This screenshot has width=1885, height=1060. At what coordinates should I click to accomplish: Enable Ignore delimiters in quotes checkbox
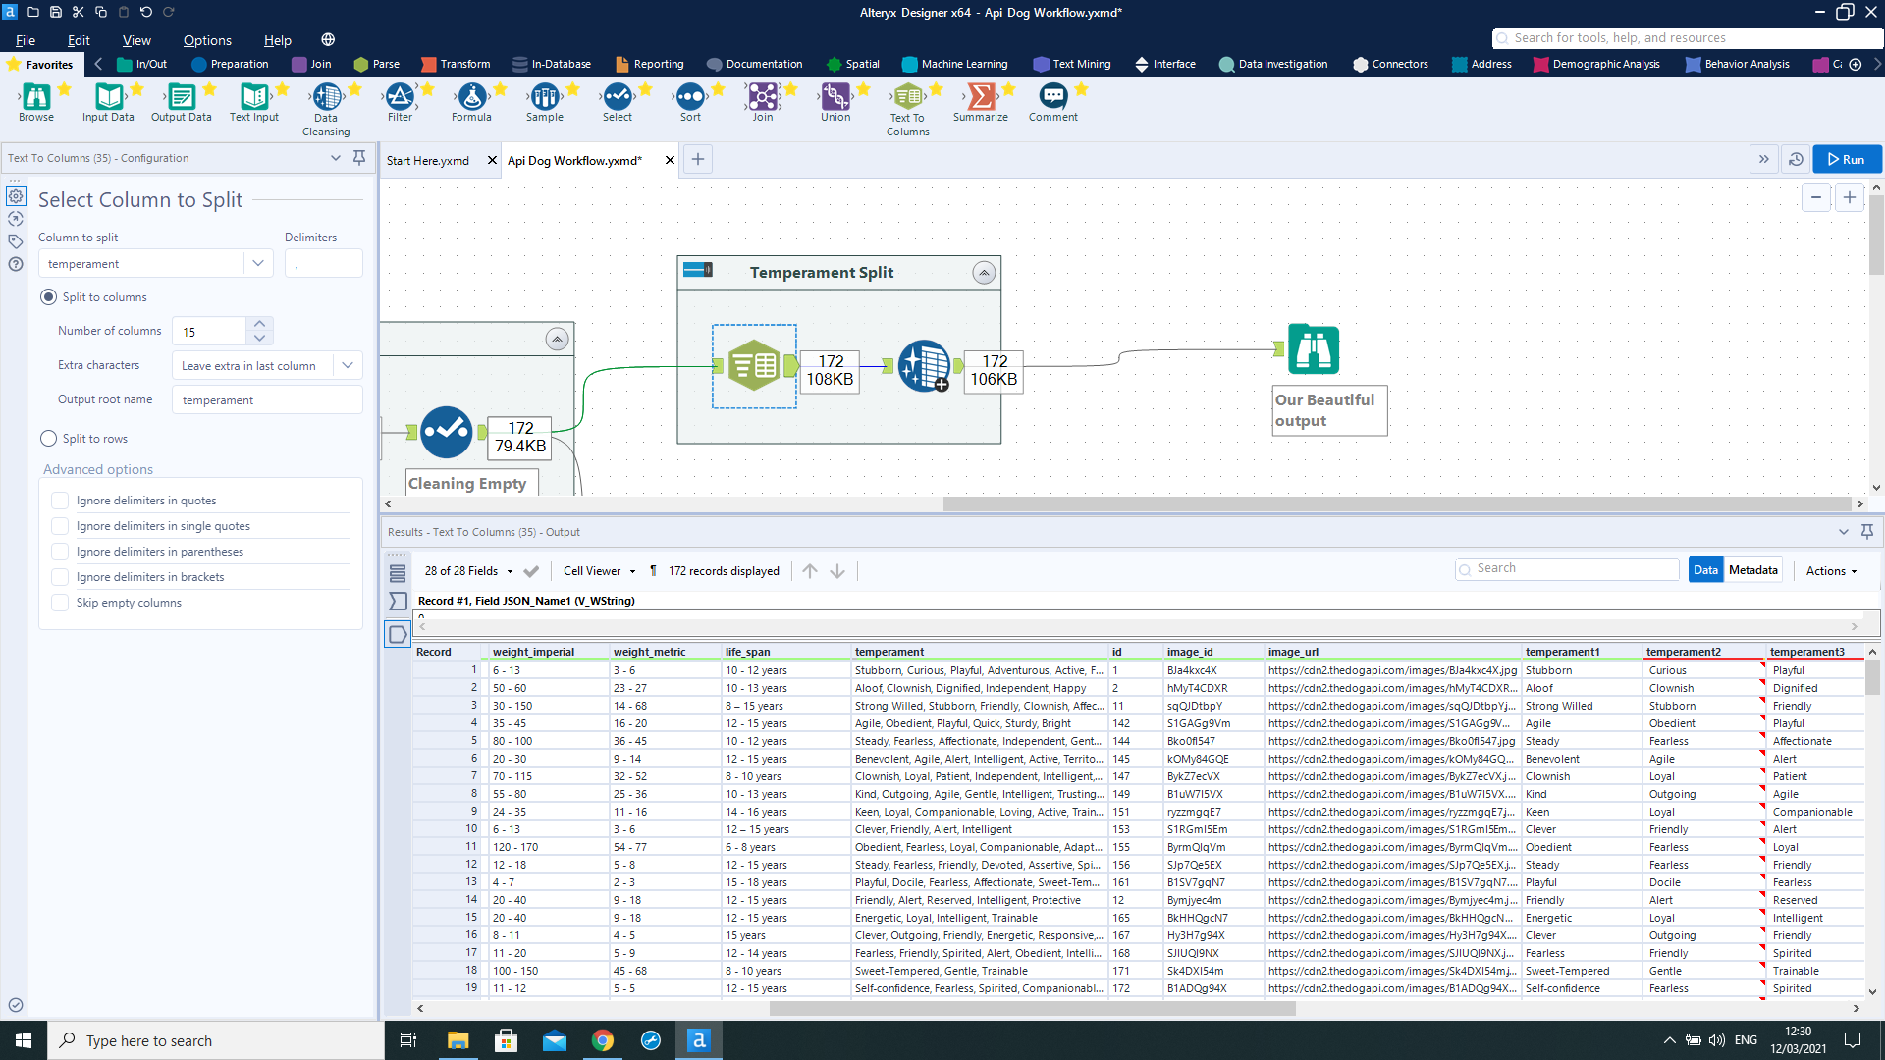pos(61,501)
